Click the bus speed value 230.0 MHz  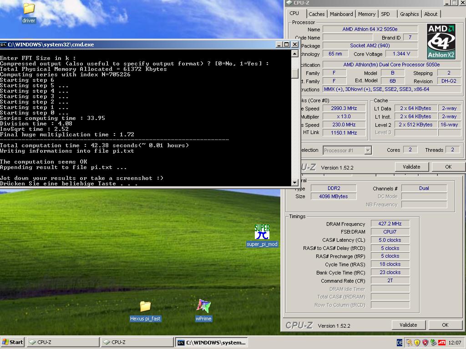coord(344,125)
